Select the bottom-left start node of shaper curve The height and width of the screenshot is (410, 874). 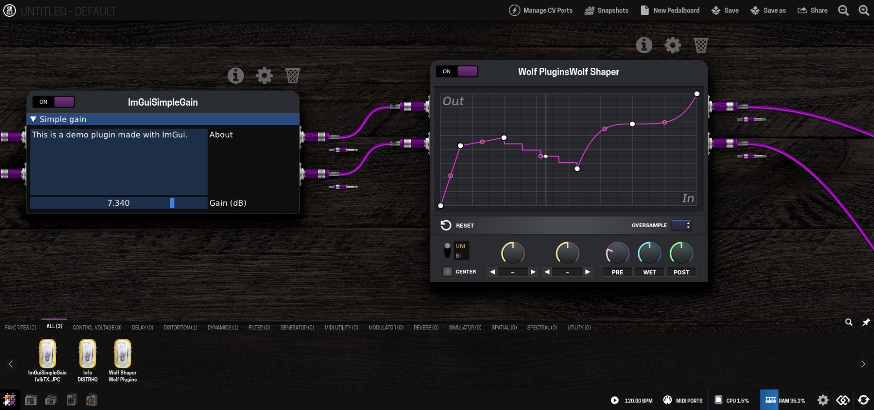pos(441,206)
